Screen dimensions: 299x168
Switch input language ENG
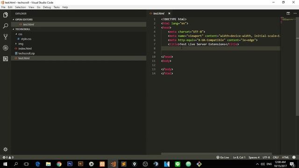[269, 164]
